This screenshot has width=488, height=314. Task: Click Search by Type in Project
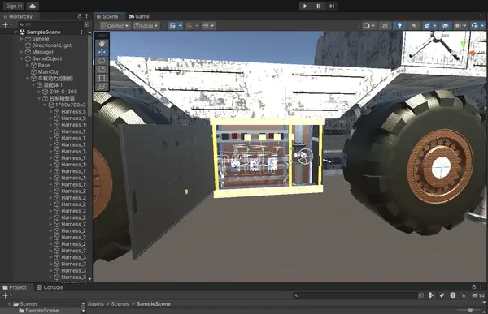pyautogui.click(x=431, y=295)
